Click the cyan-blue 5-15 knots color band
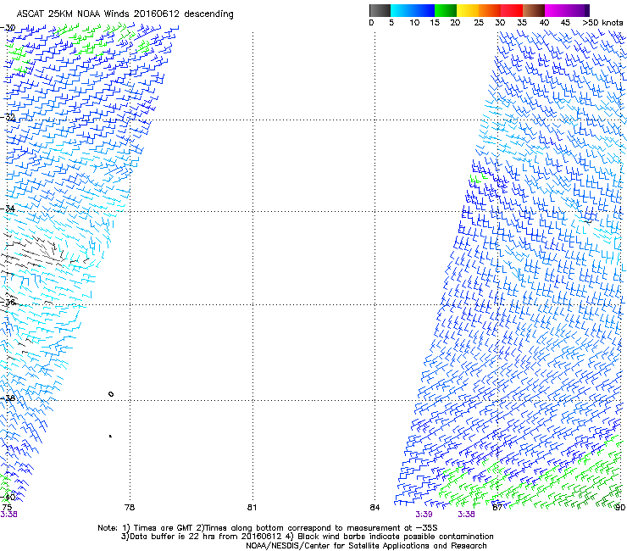 413,10
